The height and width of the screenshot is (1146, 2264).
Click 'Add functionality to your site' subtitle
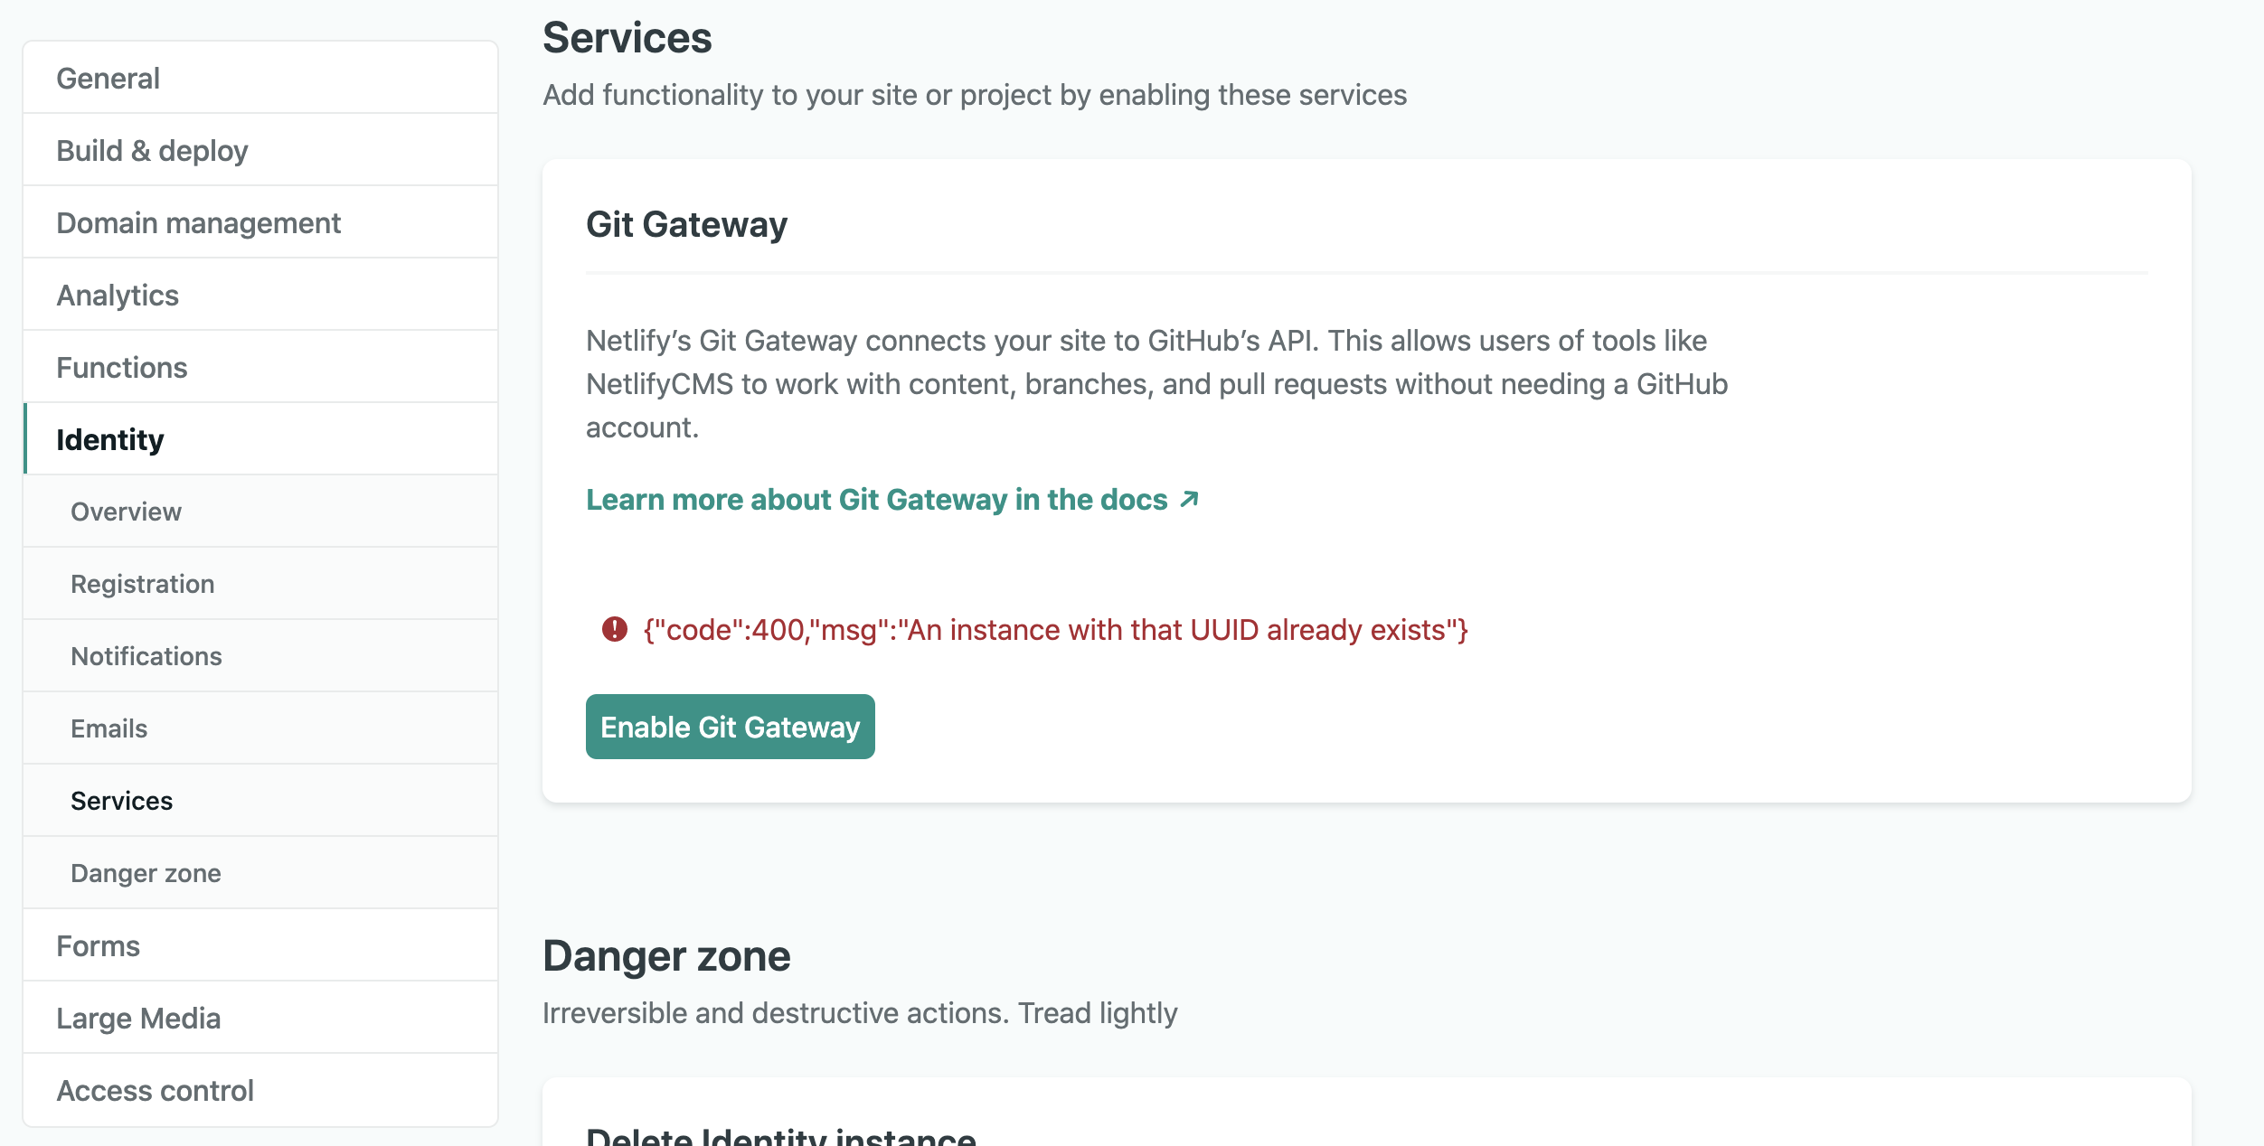(975, 95)
